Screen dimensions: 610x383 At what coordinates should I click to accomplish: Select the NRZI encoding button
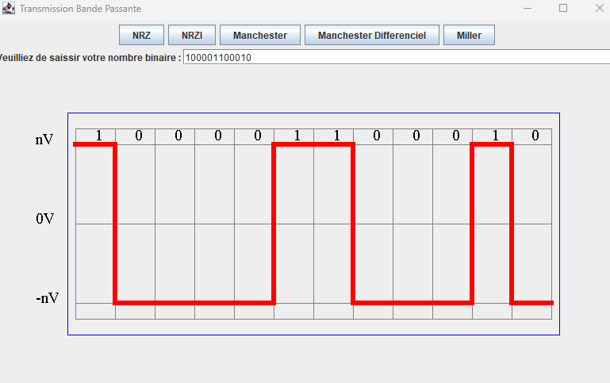click(192, 35)
